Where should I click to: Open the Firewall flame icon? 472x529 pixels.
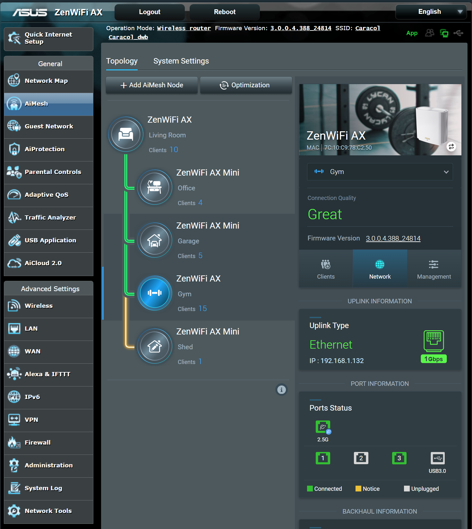(14, 442)
